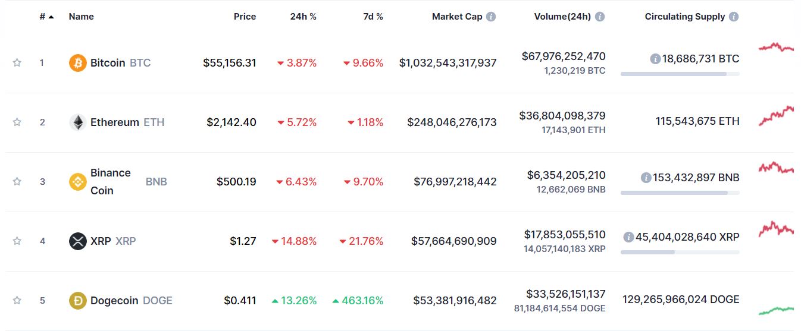The width and height of the screenshot is (801, 331).
Task: Click the Dogecoin logo icon
Action: coord(78,301)
